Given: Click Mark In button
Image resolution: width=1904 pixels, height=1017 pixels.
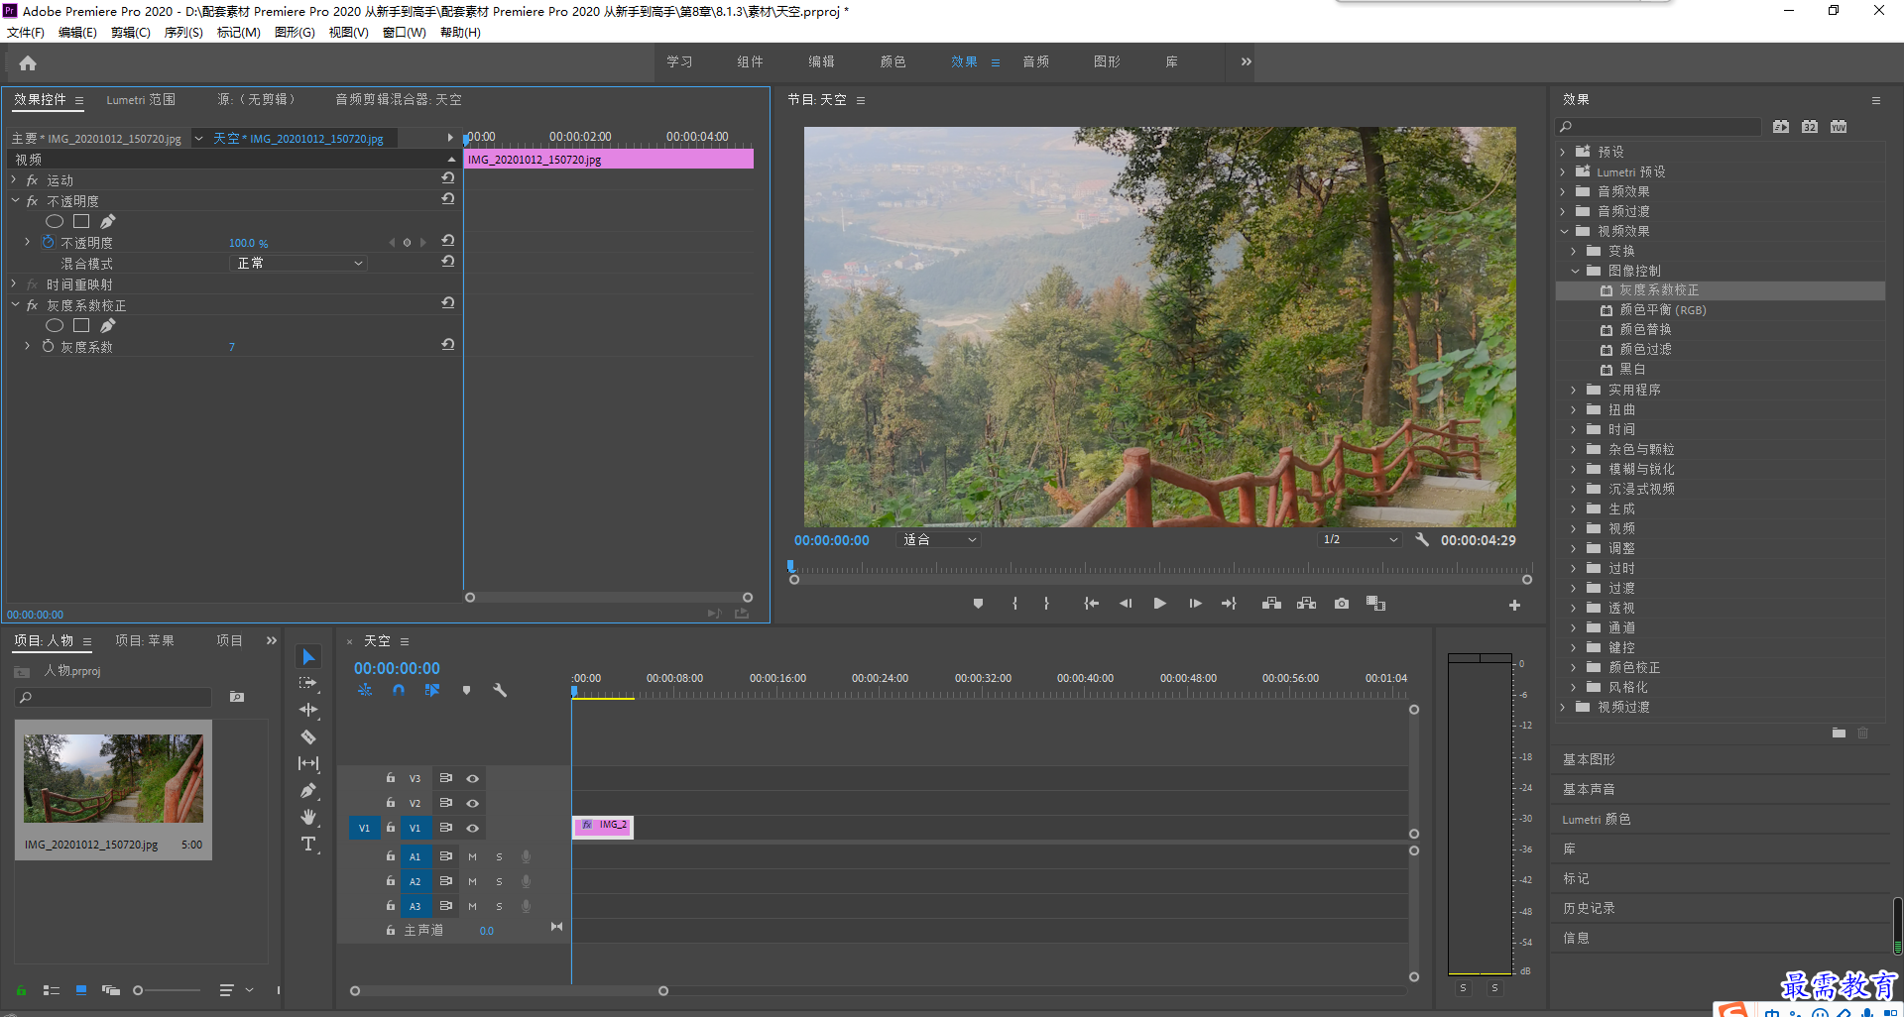Looking at the screenshot, I should [1014, 603].
